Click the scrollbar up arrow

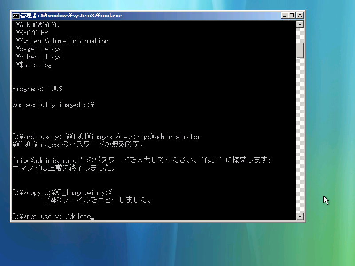point(300,24)
